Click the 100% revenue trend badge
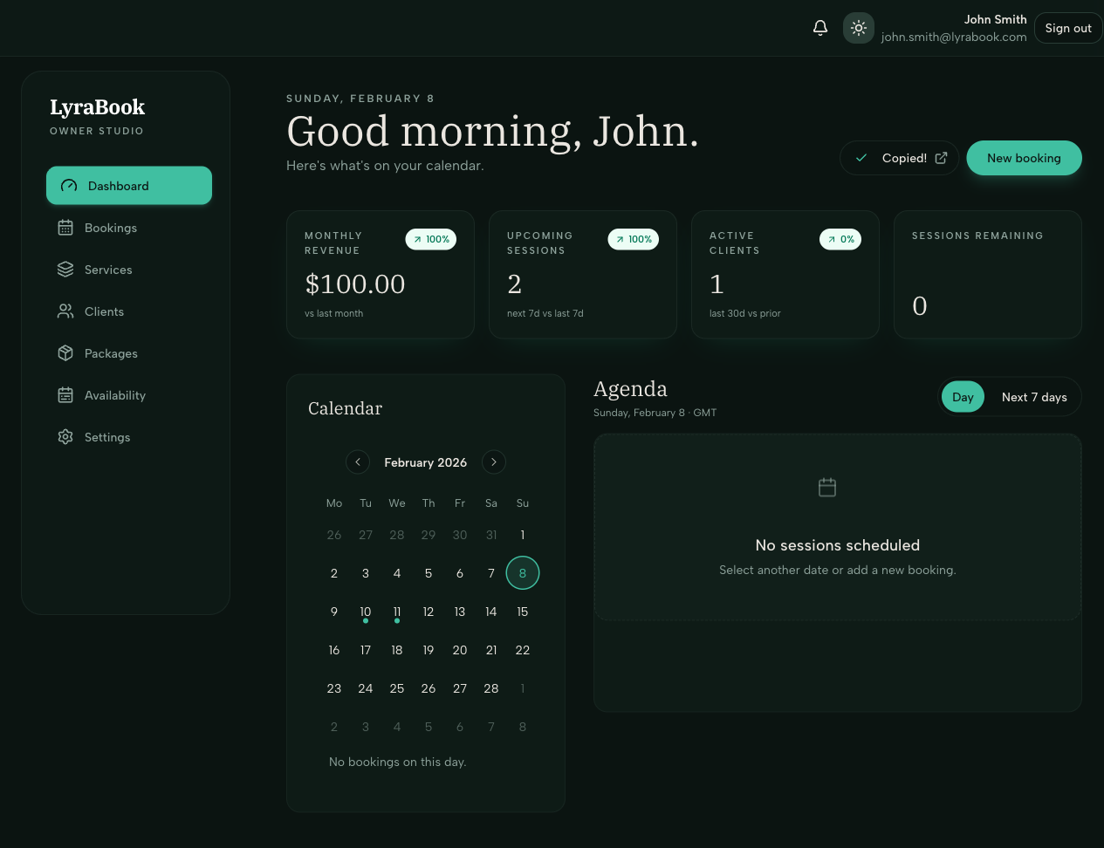The height and width of the screenshot is (848, 1104). point(430,239)
